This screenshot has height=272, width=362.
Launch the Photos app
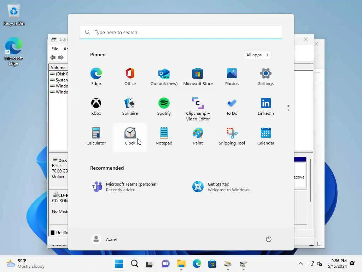(x=232, y=77)
